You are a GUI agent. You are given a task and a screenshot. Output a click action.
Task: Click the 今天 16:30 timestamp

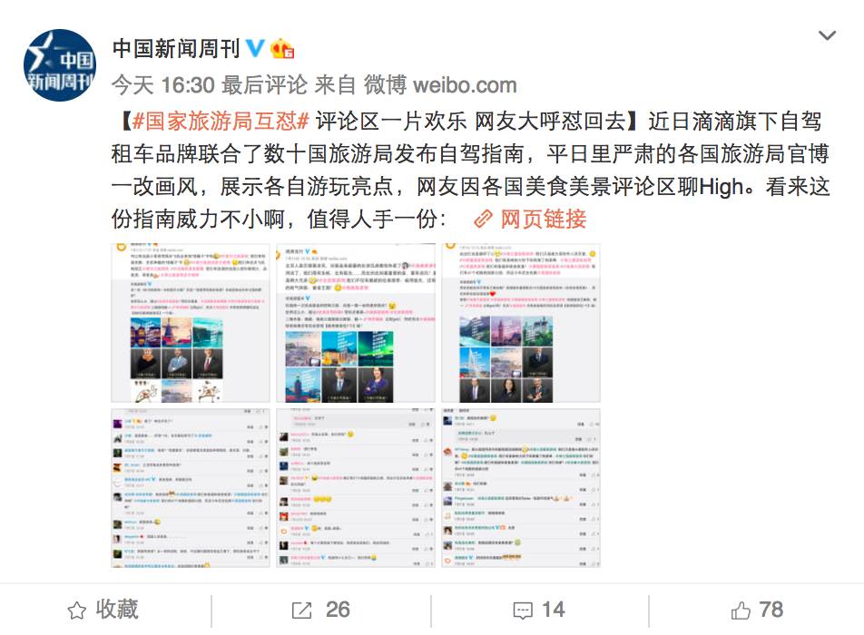(x=162, y=84)
